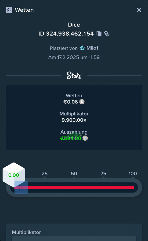Screen dimensions: 148x241
Task: Click the Wetten checklist icon in header
Action: (9, 10)
